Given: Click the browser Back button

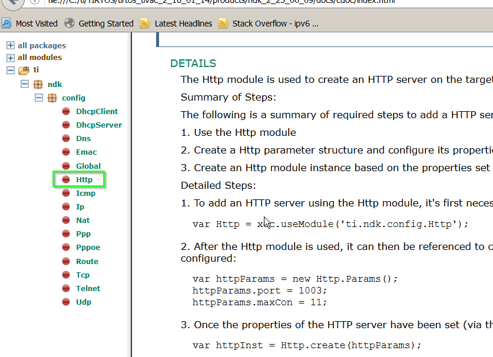Looking at the screenshot, I should coord(12,3).
